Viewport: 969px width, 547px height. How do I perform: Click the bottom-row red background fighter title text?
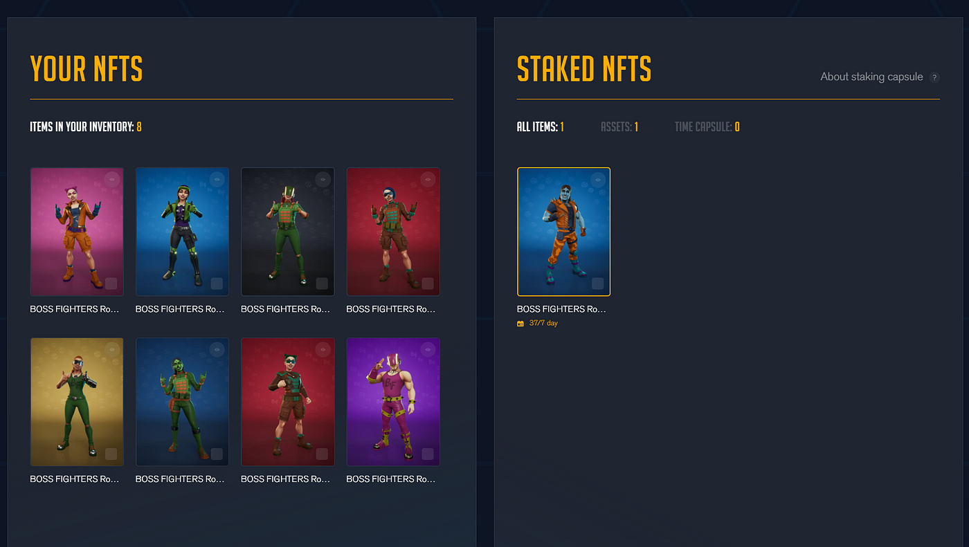coord(285,479)
